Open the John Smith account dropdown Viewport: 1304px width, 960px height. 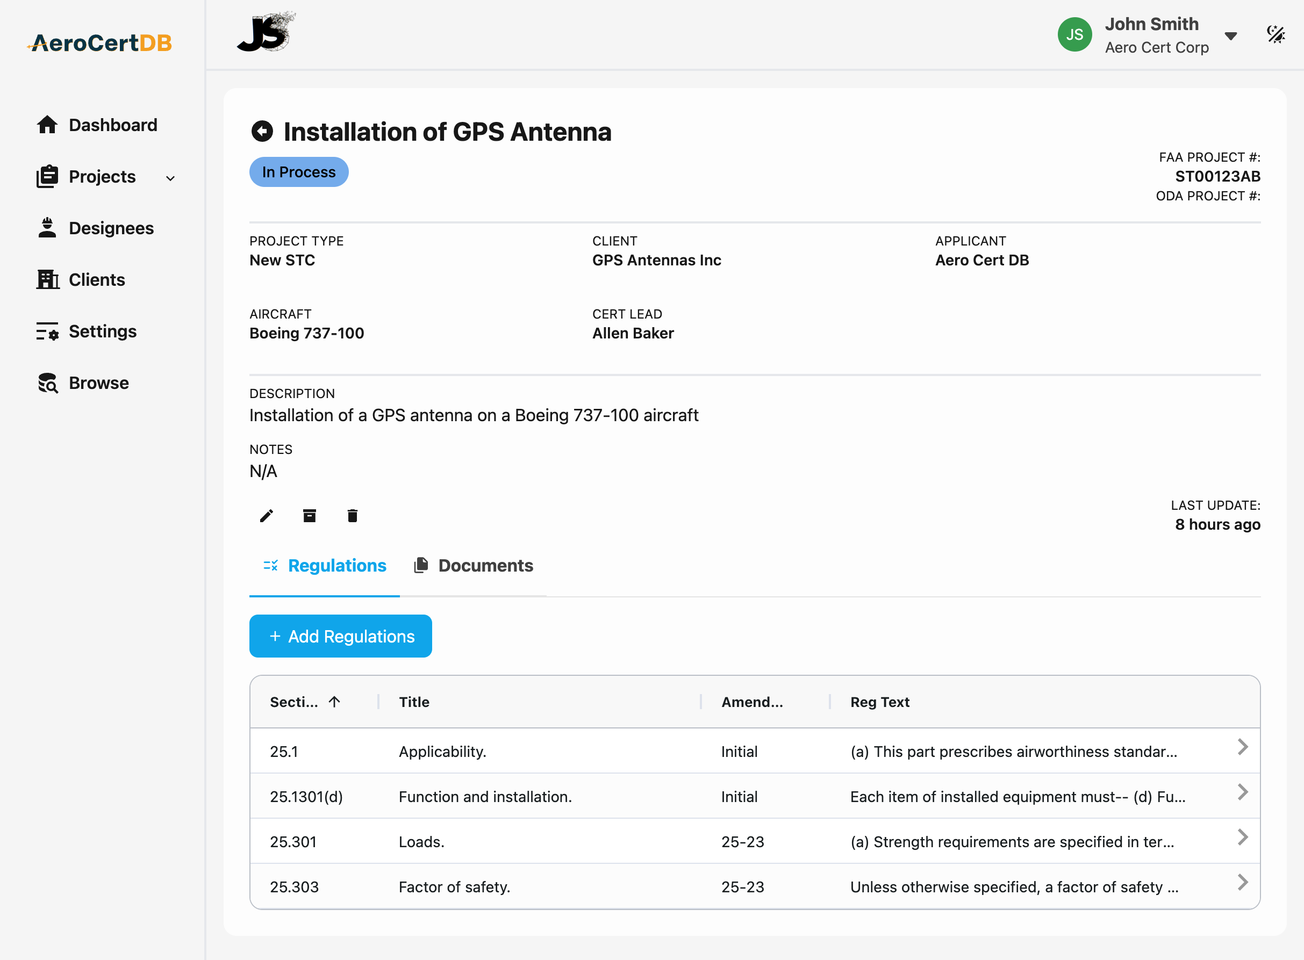[x=1230, y=36]
